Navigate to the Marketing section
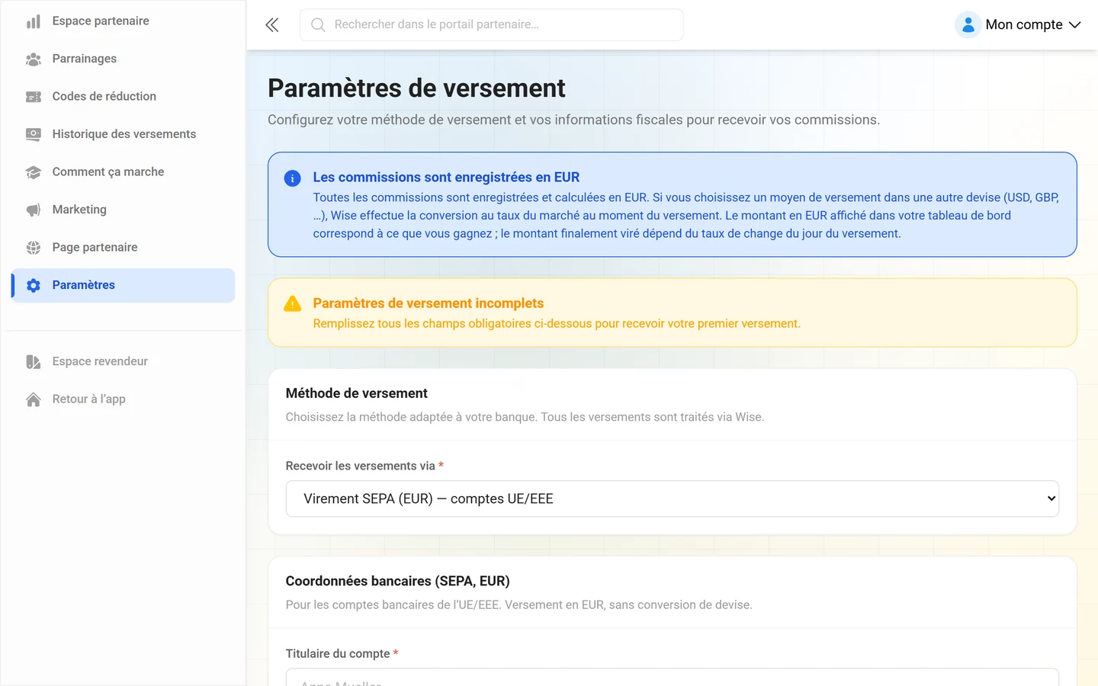 pyautogui.click(x=124, y=210)
